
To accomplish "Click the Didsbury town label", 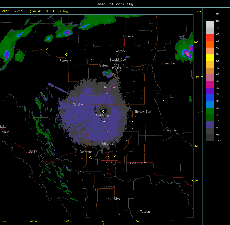I will pos(102,115).
